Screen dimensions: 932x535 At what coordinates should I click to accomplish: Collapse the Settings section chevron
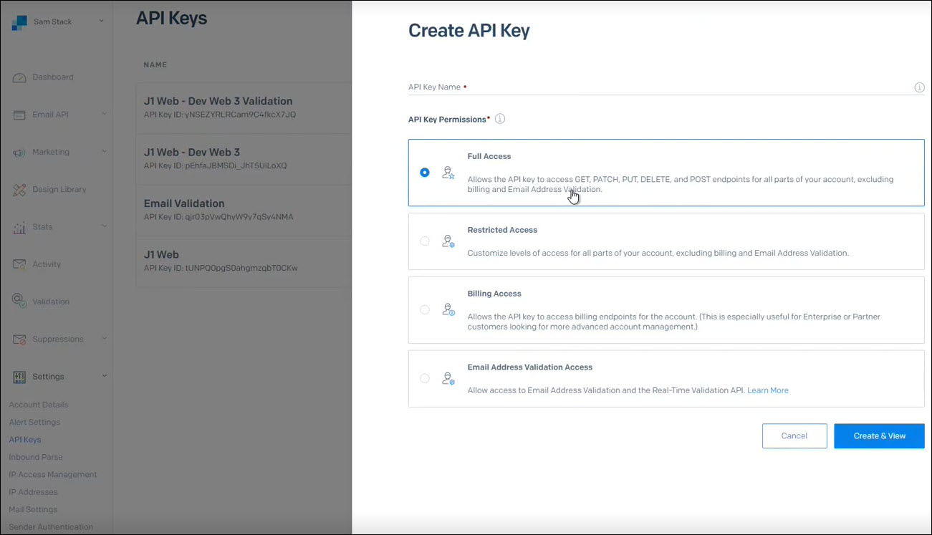point(105,376)
